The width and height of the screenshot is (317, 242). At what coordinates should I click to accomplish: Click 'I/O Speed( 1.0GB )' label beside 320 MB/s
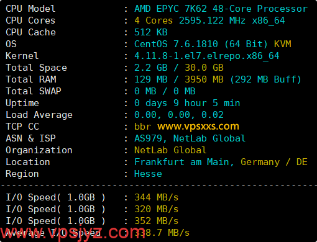[55, 209]
